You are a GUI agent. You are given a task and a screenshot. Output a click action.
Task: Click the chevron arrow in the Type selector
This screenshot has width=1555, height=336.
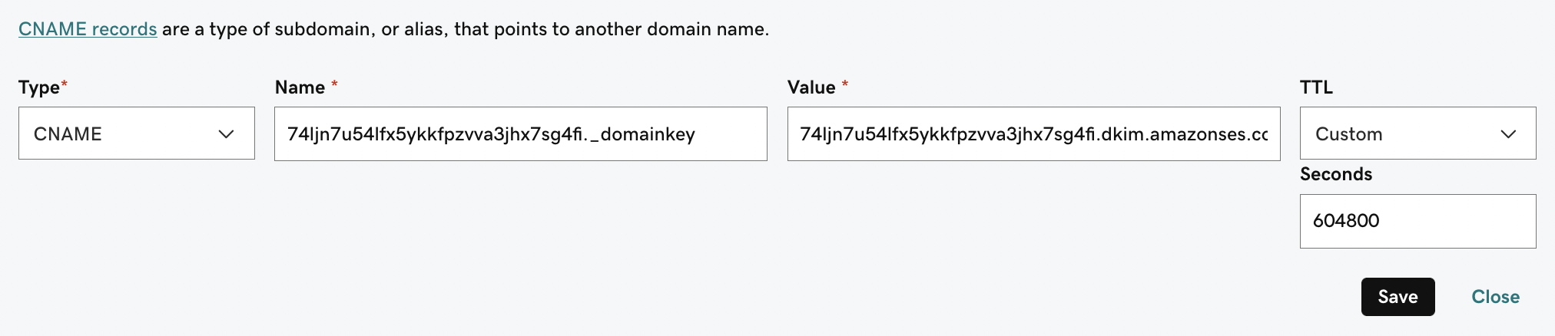point(226,134)
